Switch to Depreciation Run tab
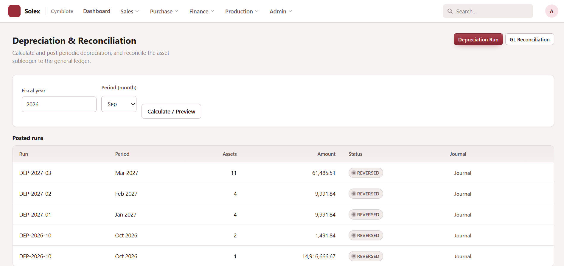This screenshot has height=266, width=564. pyautogui.click(x=478, y=39)
